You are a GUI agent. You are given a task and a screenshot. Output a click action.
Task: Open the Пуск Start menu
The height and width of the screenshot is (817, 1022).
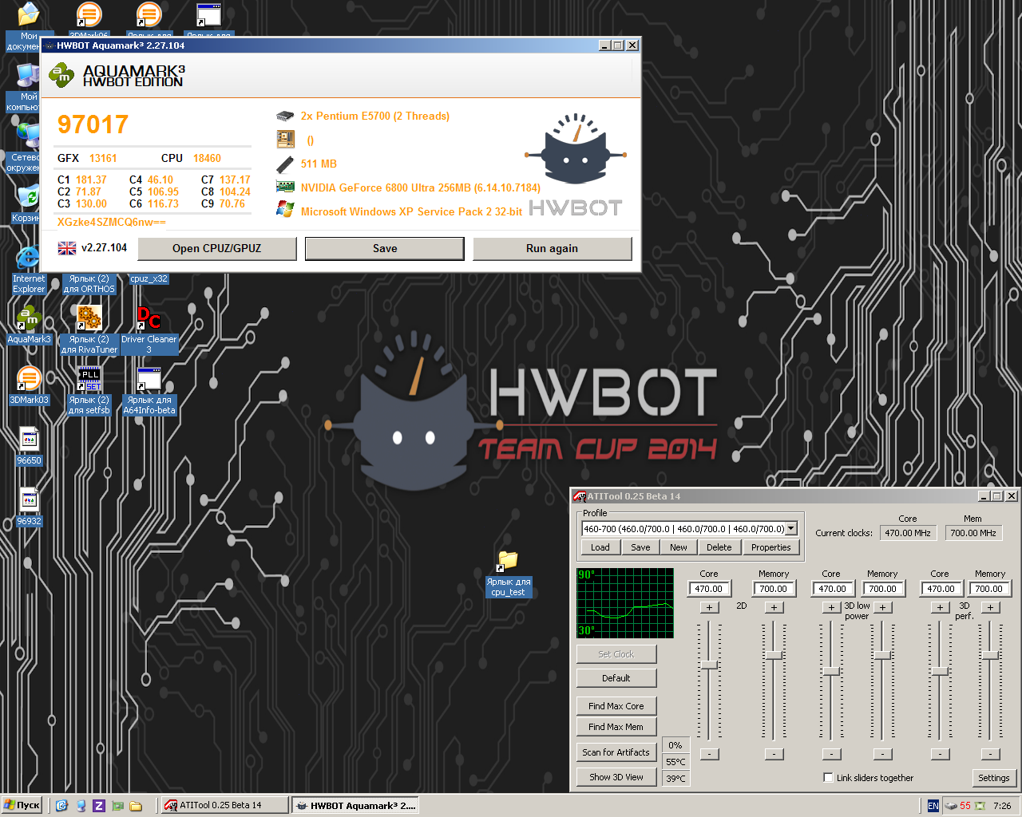click(x=22, y=806)
